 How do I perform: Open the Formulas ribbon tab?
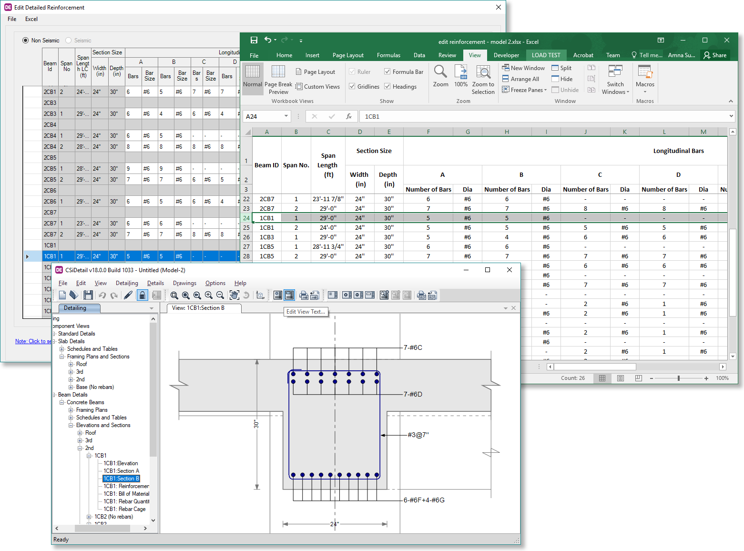tap(388, 55)
